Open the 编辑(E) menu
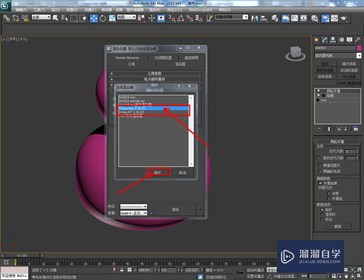This screenshot has height=280, width=364. (21, 10)
